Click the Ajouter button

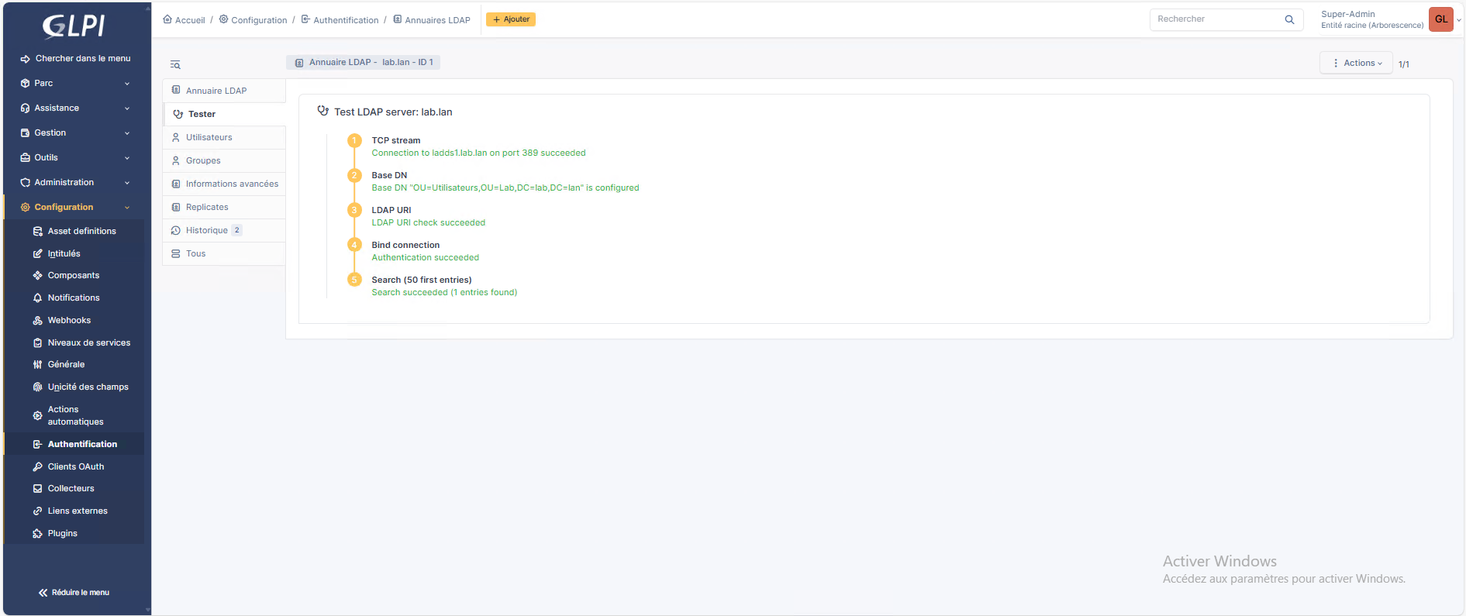[x=511, y=19]
